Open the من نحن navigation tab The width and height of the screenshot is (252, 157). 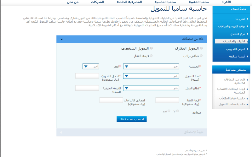pyautogui.click(x=73, y=2)
